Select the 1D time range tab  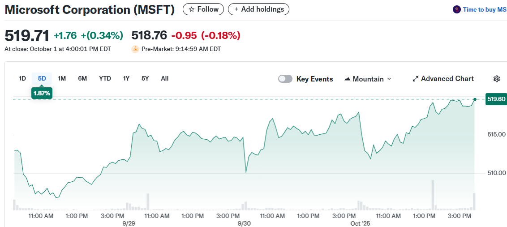click(22, 78)
